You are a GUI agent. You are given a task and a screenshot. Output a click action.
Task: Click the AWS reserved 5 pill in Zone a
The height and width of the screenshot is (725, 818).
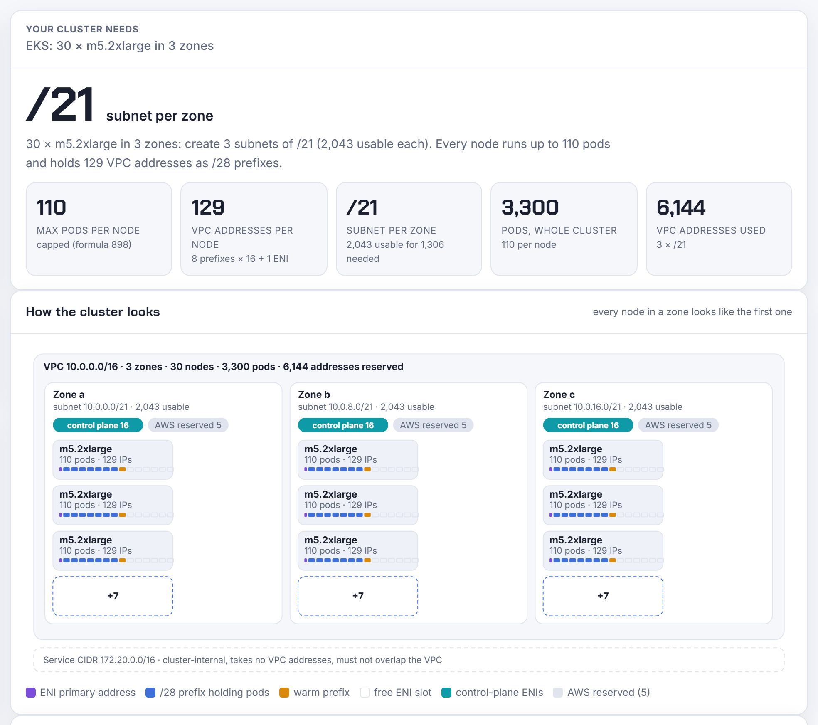click(188, 425)
